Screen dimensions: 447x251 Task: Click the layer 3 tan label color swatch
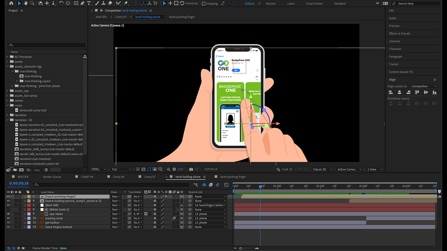coord(29,197)
